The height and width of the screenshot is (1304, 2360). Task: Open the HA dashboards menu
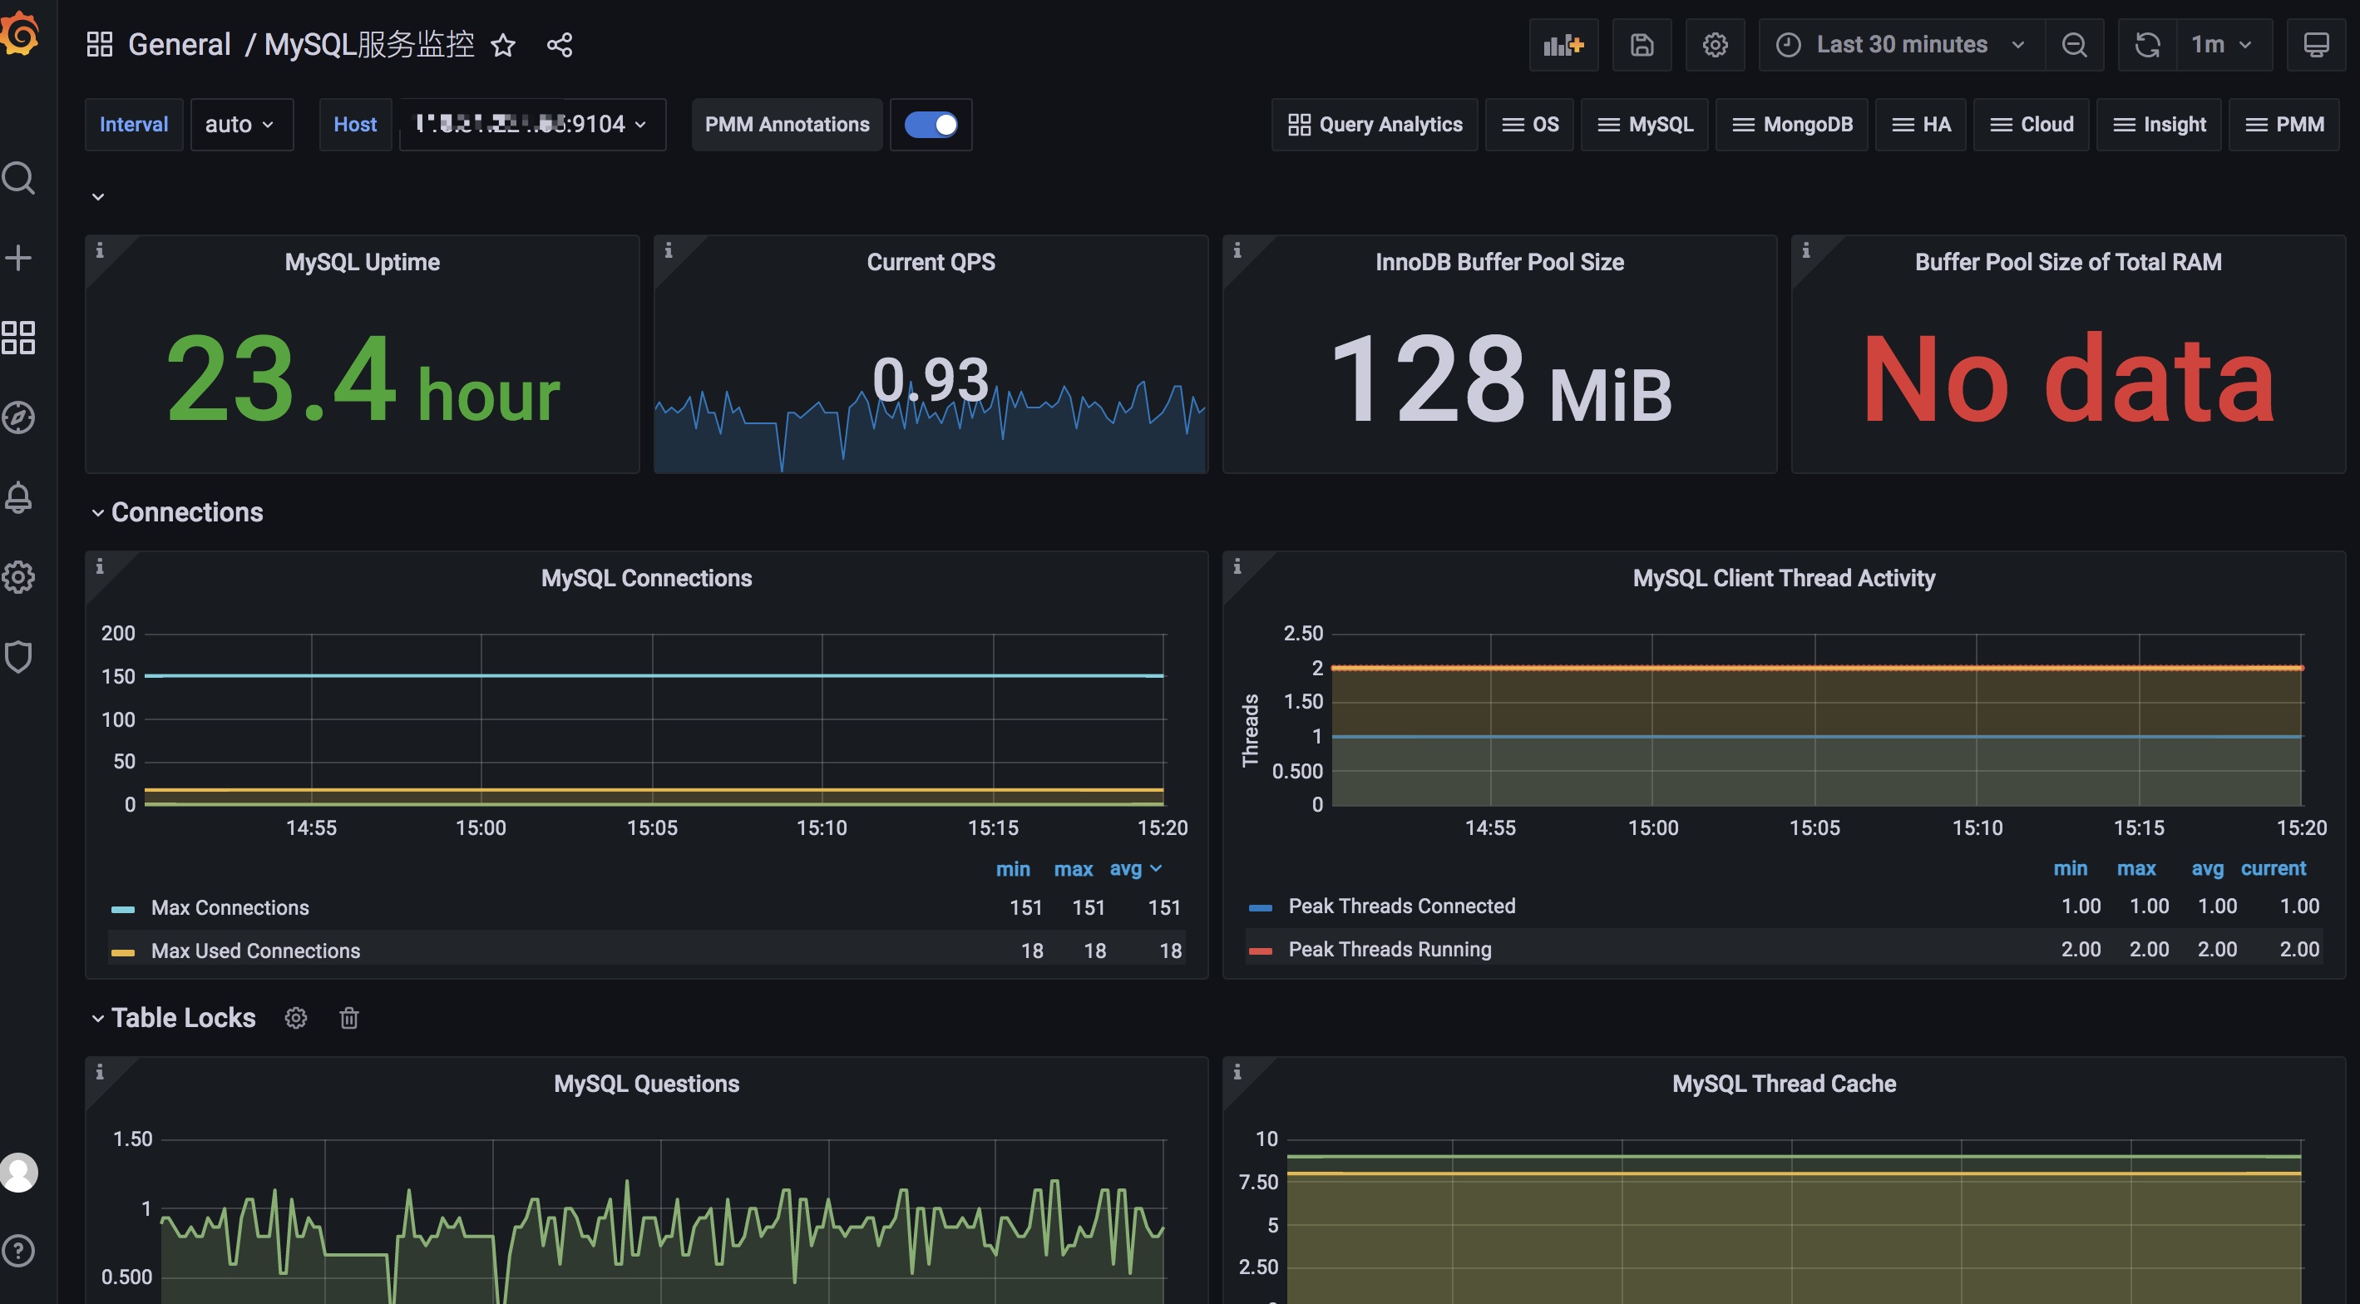tap(1920, 125)
